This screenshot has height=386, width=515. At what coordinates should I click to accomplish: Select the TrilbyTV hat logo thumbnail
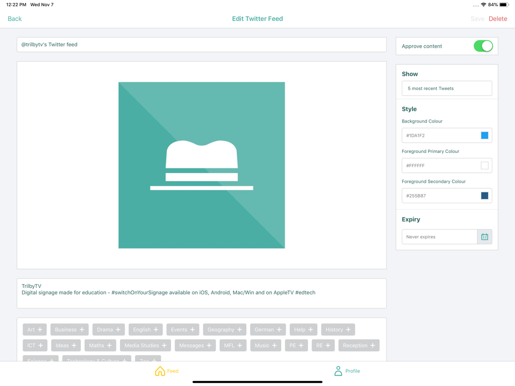(202, 165)
